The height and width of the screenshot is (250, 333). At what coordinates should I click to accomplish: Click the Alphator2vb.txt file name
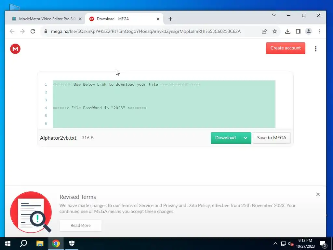pos(58,138)
